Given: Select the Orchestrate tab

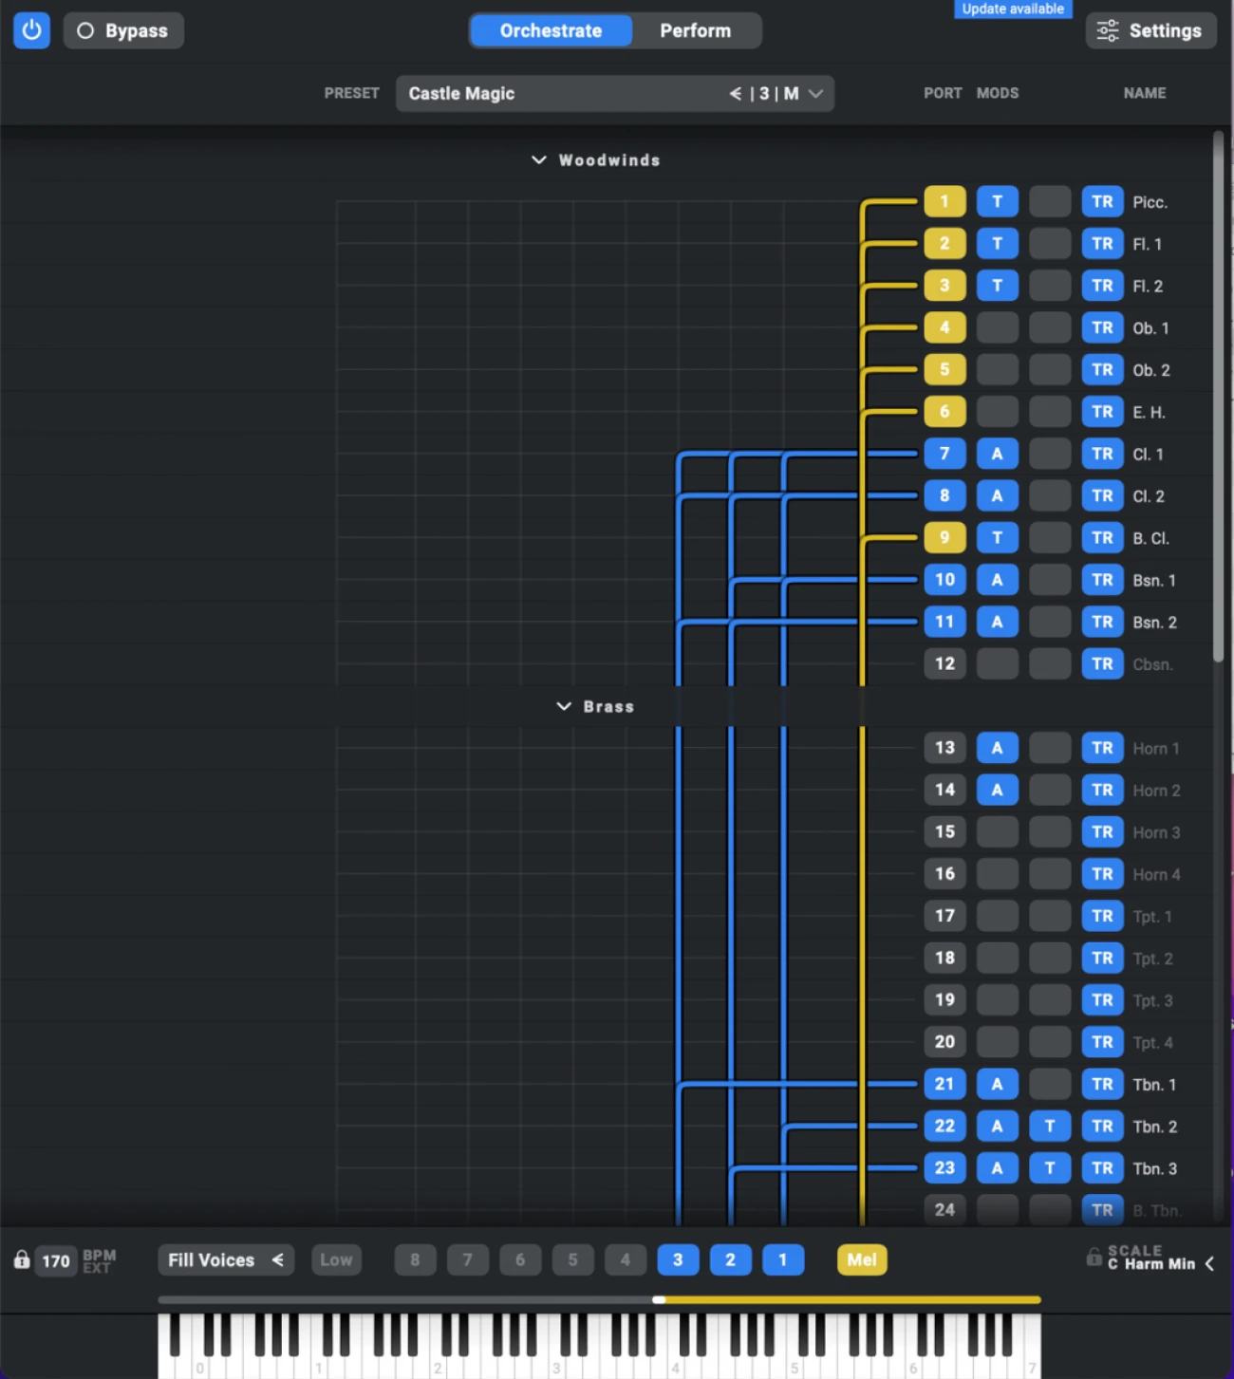Looking at the screenshot, I should [551, 30].
